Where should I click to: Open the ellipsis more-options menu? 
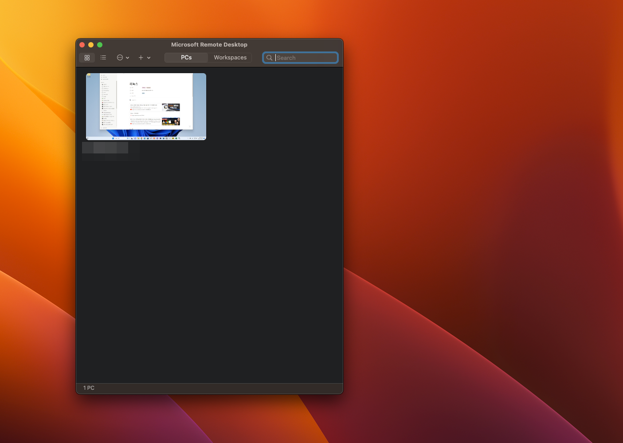123,58
